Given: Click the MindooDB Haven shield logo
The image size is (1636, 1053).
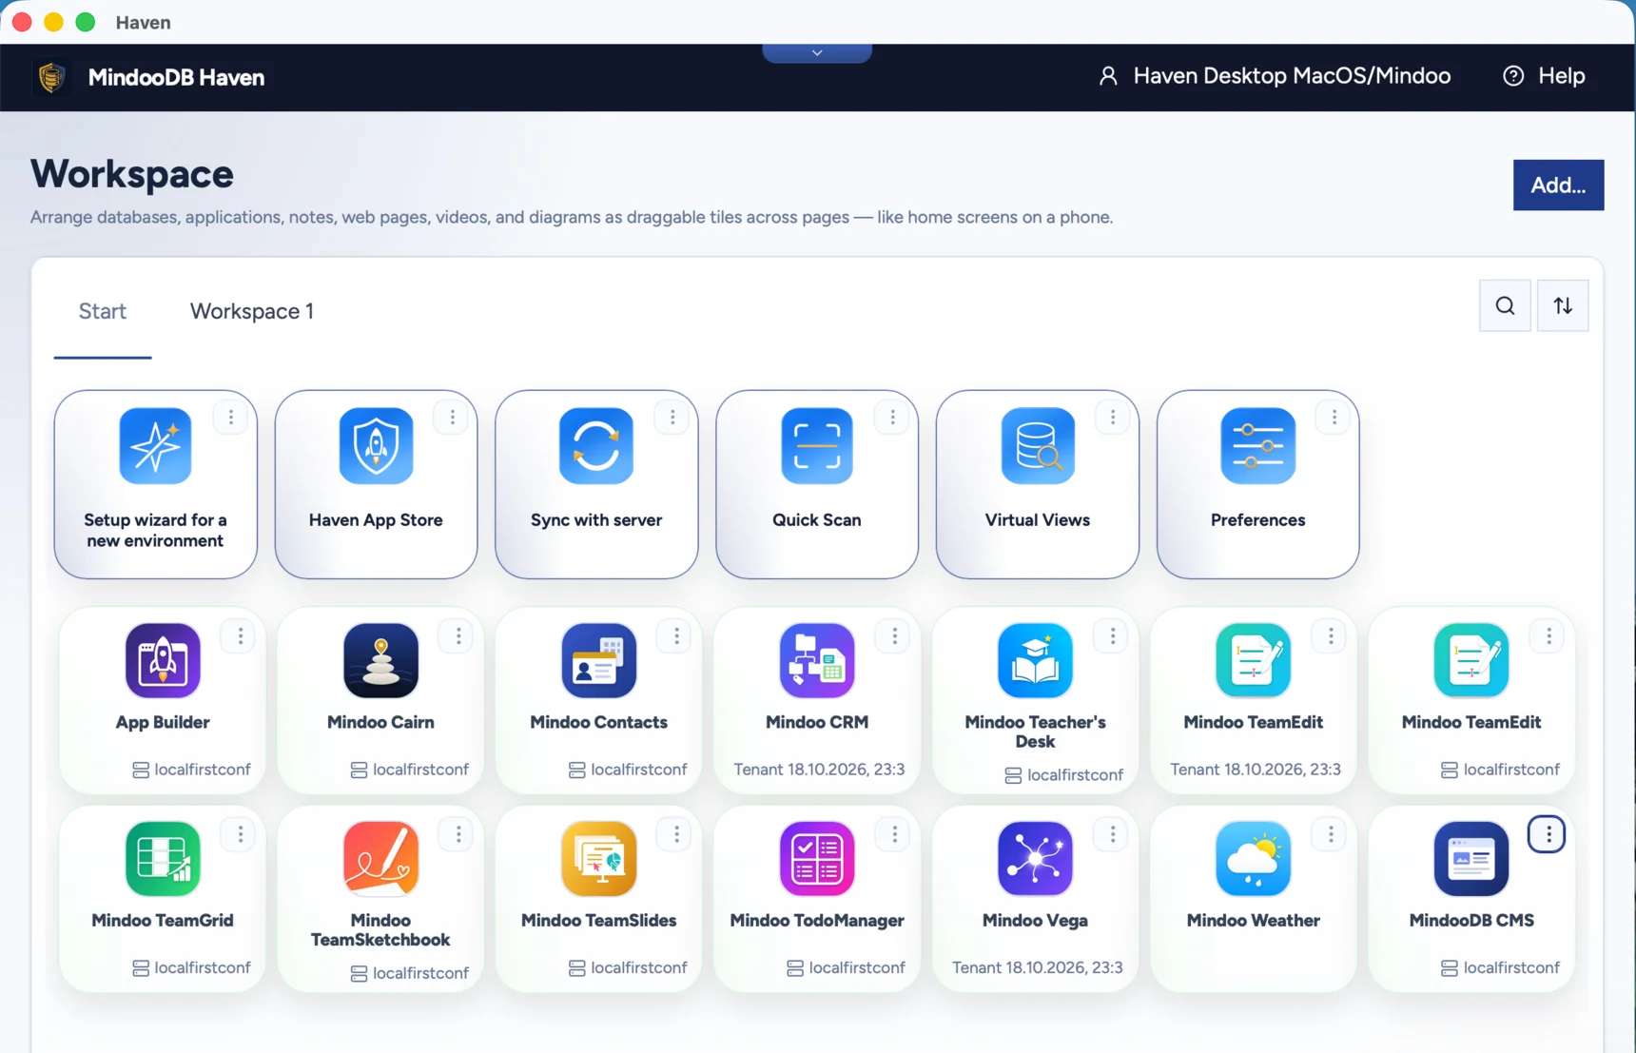Looking at the screenshot, I should pos(51,77).
